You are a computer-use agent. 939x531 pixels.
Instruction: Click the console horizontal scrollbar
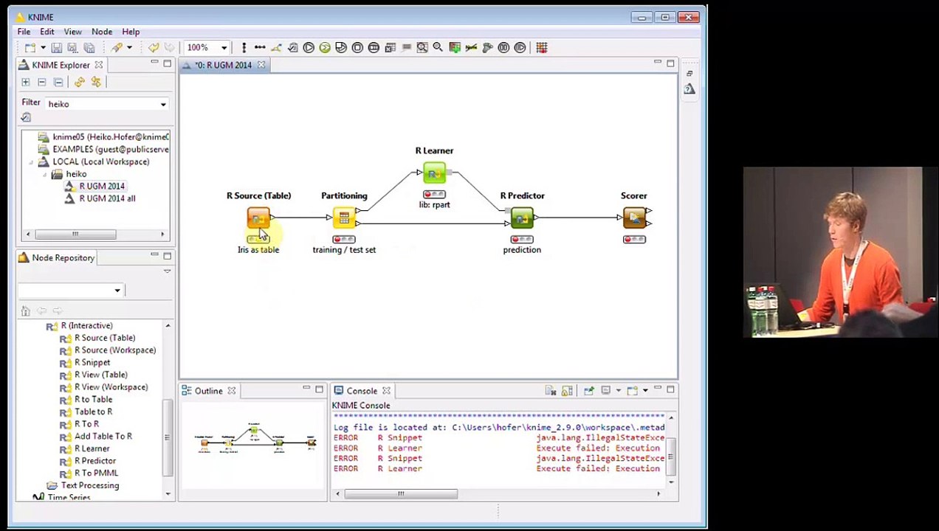pos(401,494)
